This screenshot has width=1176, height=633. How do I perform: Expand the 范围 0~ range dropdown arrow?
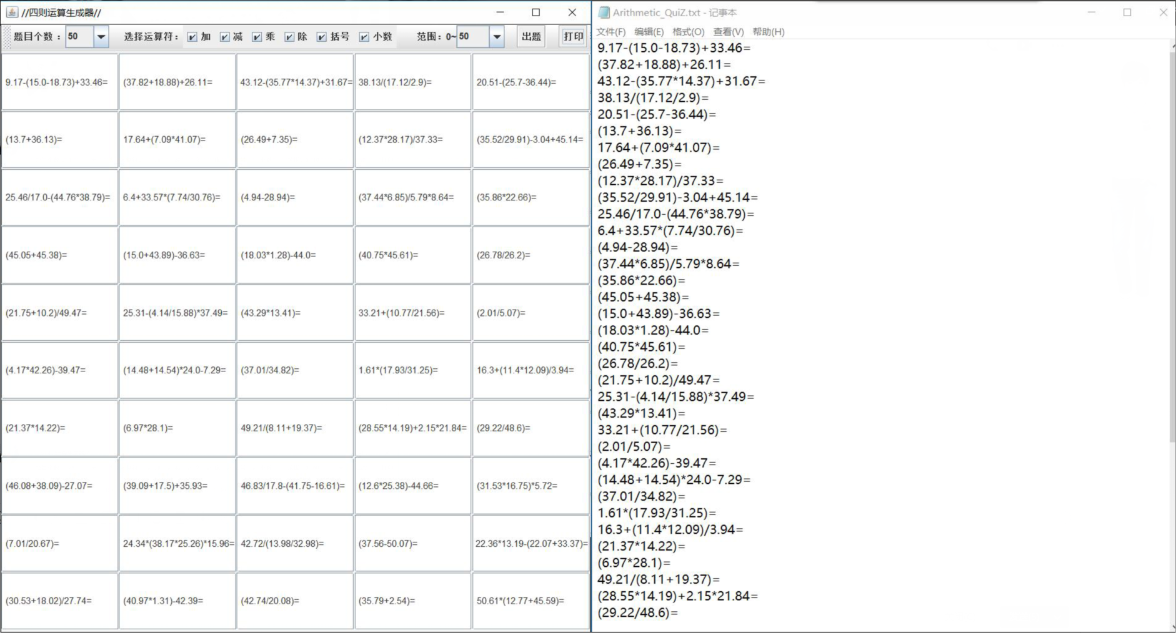[x=497, y=37]
